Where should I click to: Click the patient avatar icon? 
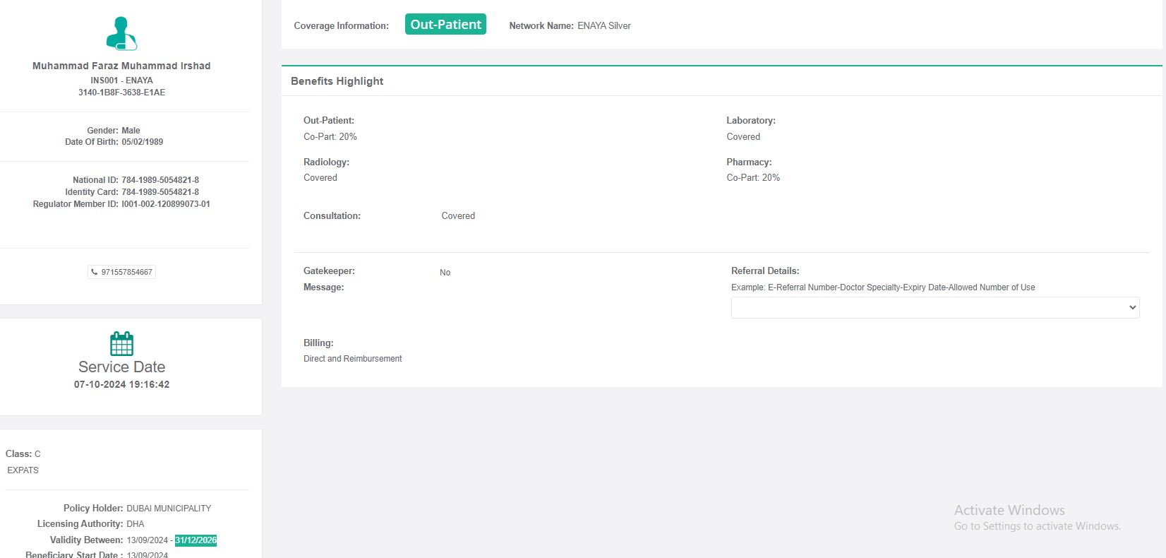click(x=121, y=34)
